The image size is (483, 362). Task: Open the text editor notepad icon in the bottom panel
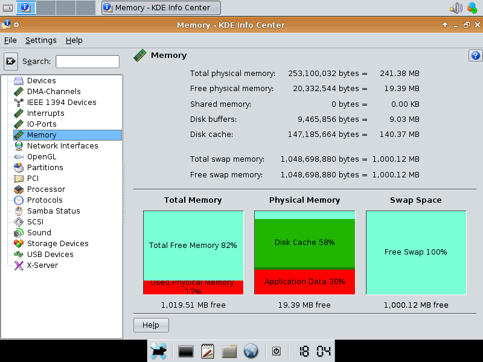(x=207, y=351)
